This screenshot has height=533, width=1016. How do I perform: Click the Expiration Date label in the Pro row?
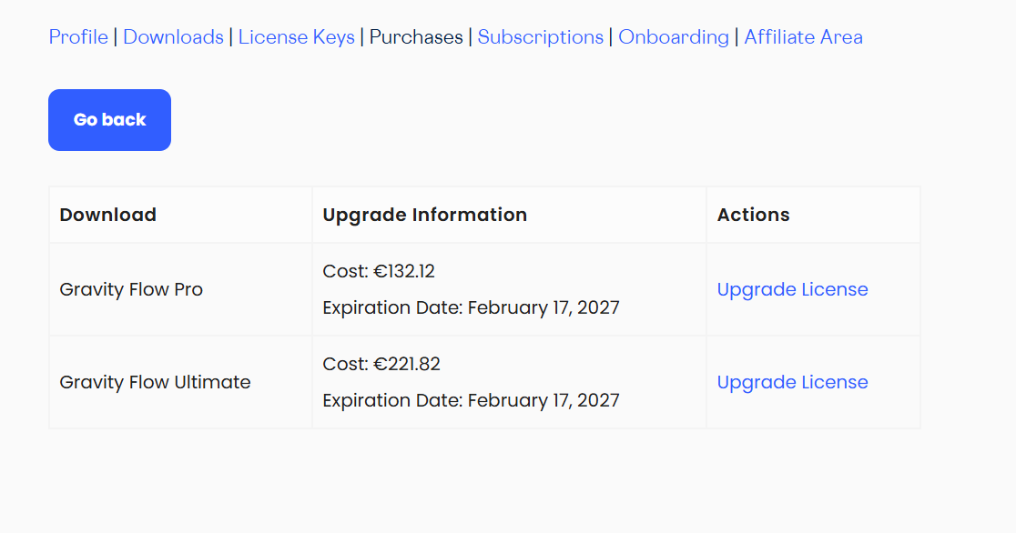point(392,307)
